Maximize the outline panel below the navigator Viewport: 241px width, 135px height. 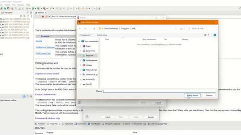pos(31,96)
